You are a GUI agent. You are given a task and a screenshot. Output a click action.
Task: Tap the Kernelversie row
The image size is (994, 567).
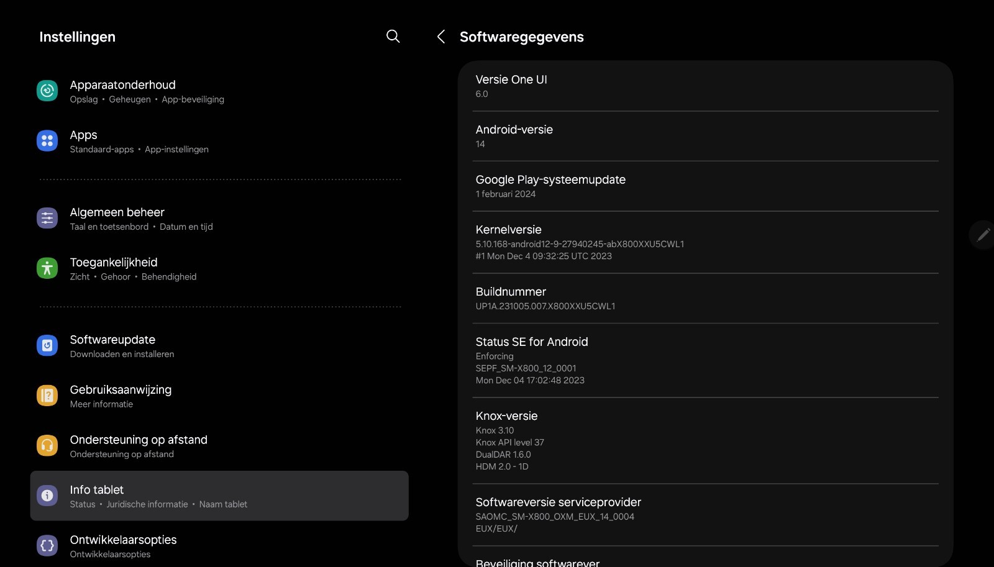point(705,242)
